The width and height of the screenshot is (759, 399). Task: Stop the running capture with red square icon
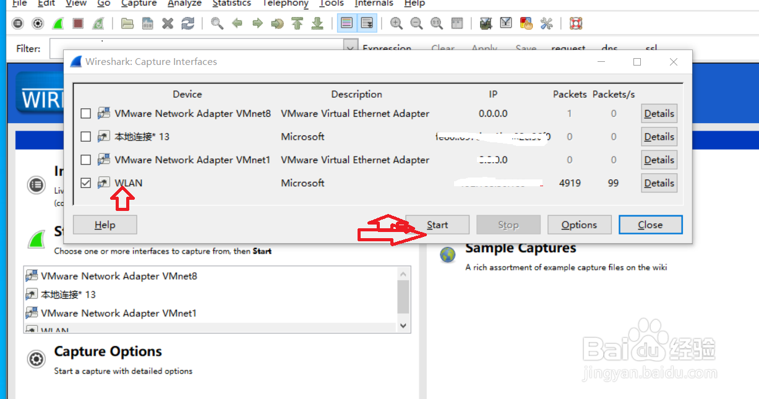coord(77,24)
